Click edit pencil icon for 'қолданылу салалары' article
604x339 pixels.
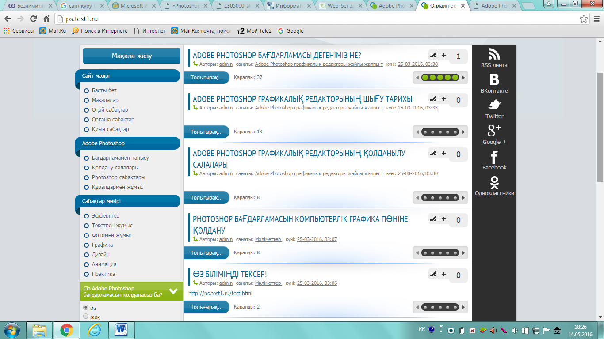433,153
